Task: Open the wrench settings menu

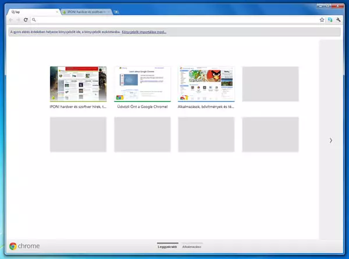Action: pyautogui.click(x=338, y=20)
